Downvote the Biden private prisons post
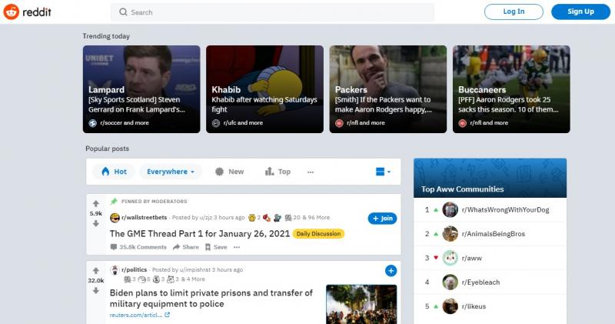 click(x=95, y=291)
